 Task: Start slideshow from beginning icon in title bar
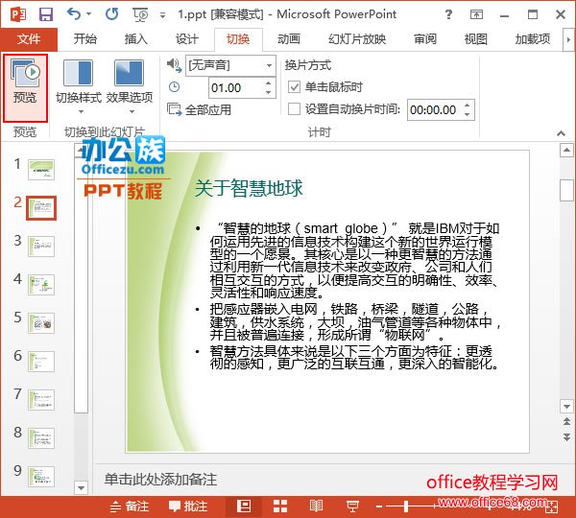(x=140, y=14)
